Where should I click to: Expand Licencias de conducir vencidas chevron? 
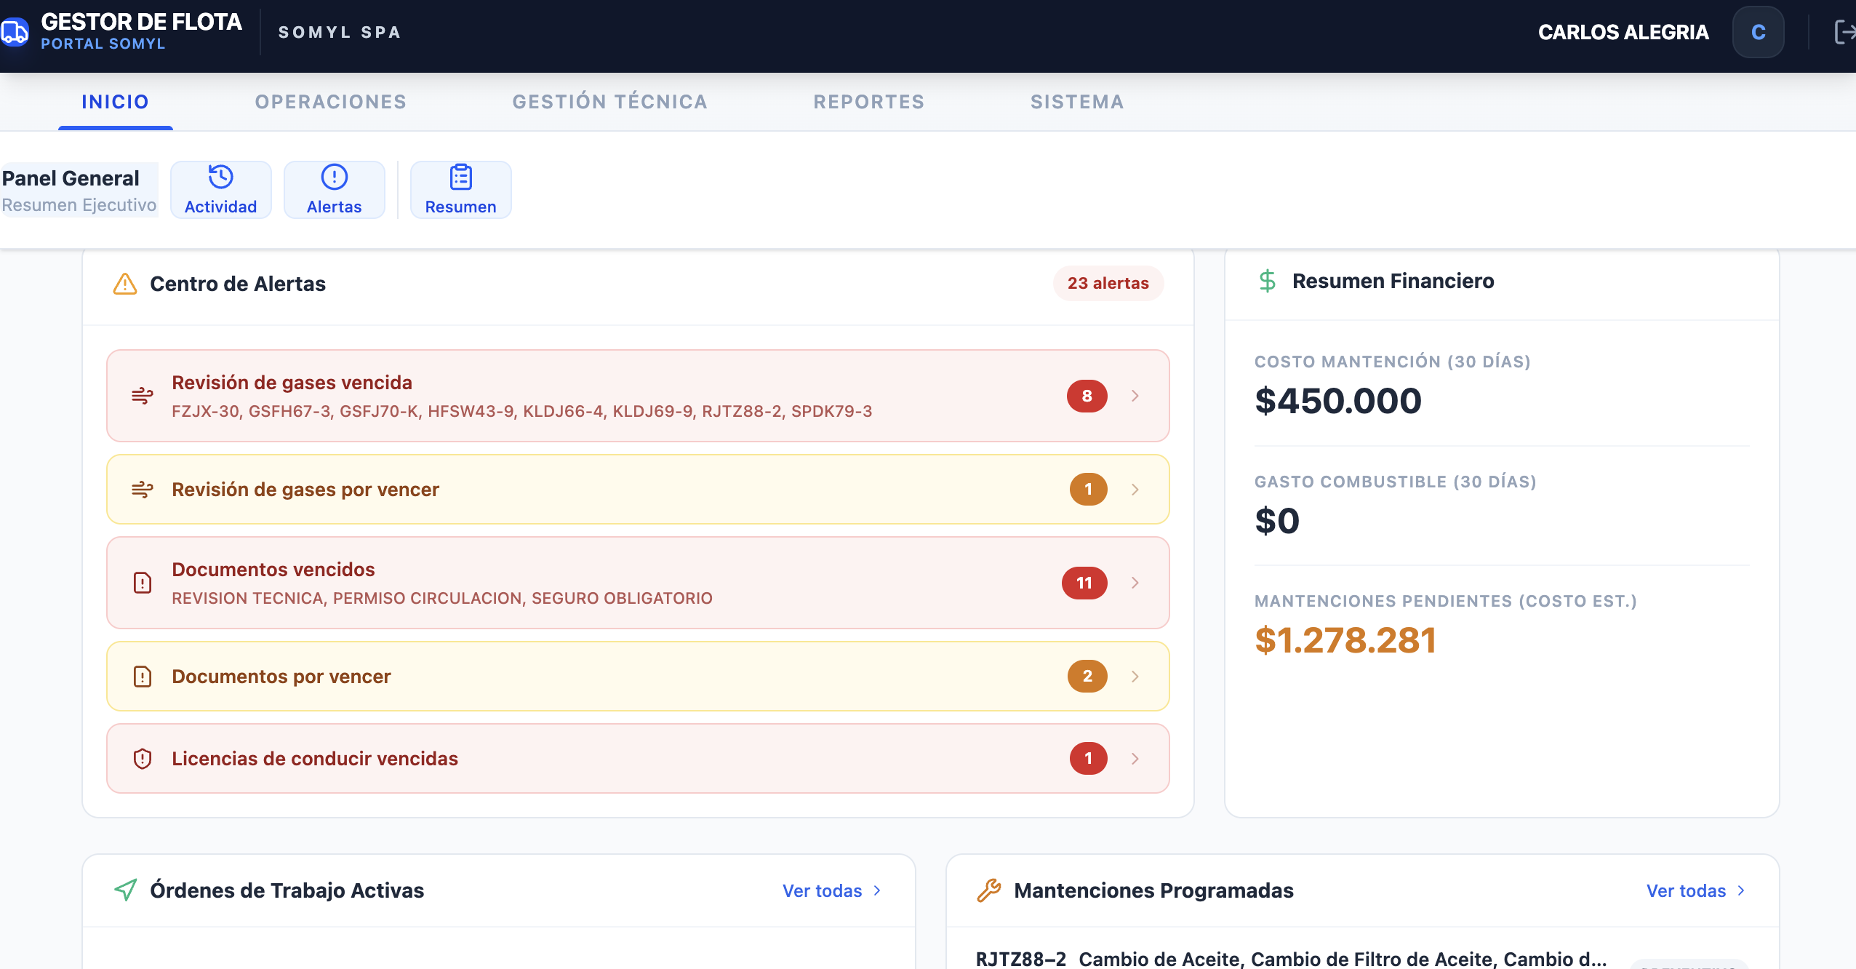[x=1135, y=759]
